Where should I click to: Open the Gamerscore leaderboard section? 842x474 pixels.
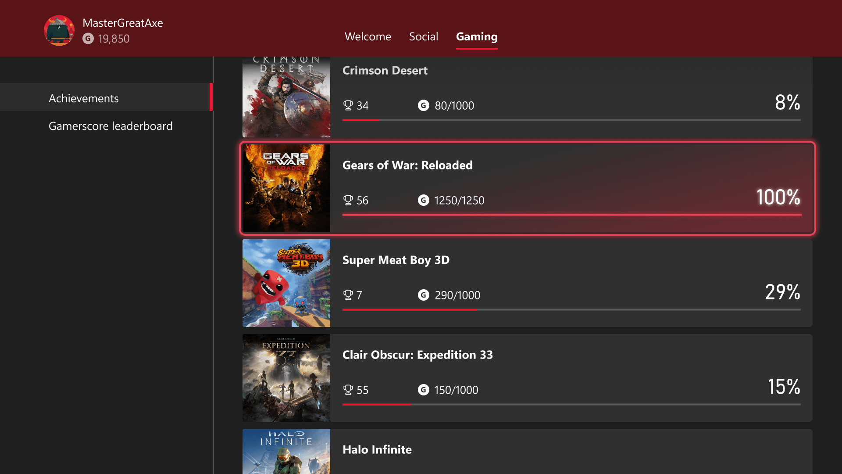pyautogui.click(x=111, y=126)
